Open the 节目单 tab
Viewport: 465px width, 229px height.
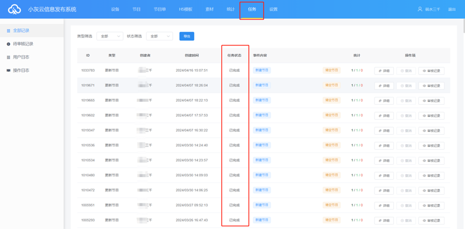tap(160, 10)
